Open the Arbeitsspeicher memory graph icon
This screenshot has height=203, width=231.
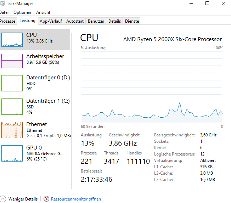tap(12, 61)
